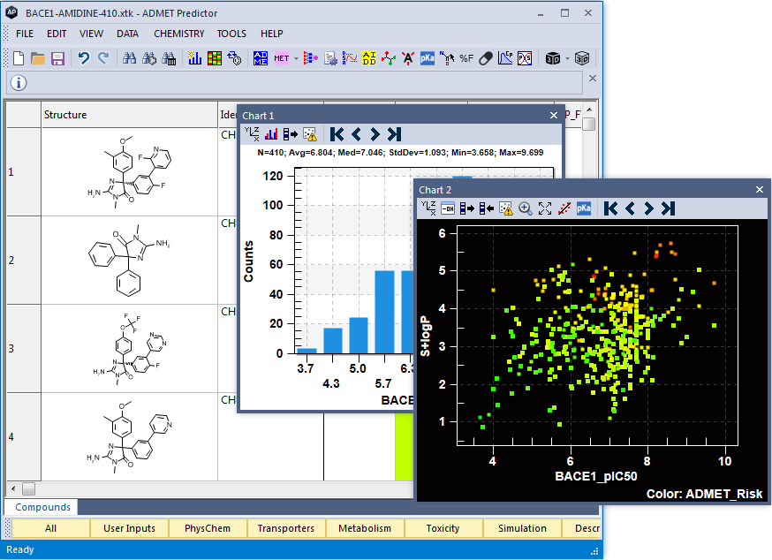Open the TOOLS menu
Viewport: 772px width, 560px height.
coord(231,34)
